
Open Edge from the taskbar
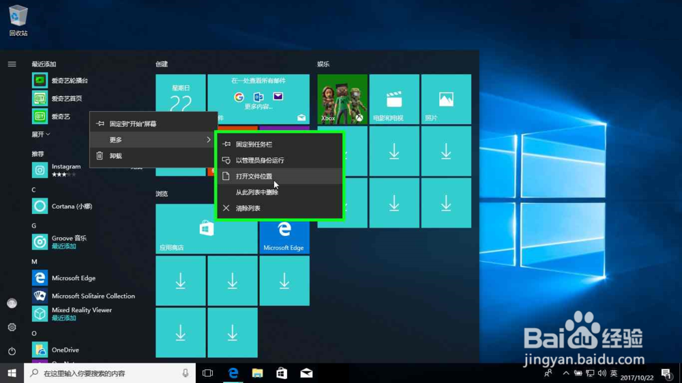click(233, 373)
